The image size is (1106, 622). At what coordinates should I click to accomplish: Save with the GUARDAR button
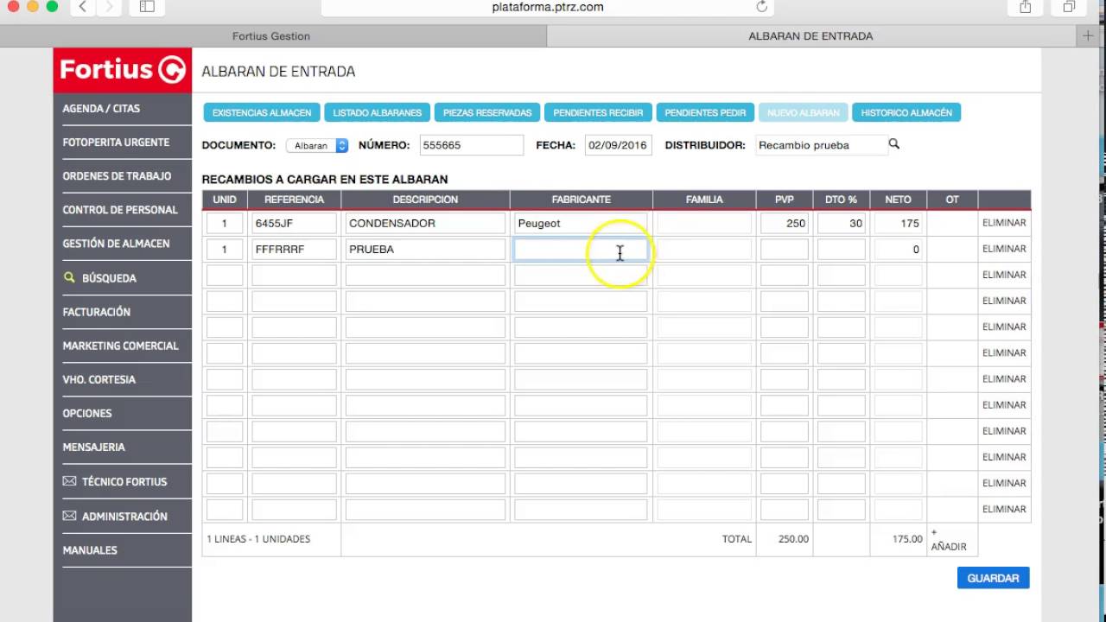click(993, 578)
